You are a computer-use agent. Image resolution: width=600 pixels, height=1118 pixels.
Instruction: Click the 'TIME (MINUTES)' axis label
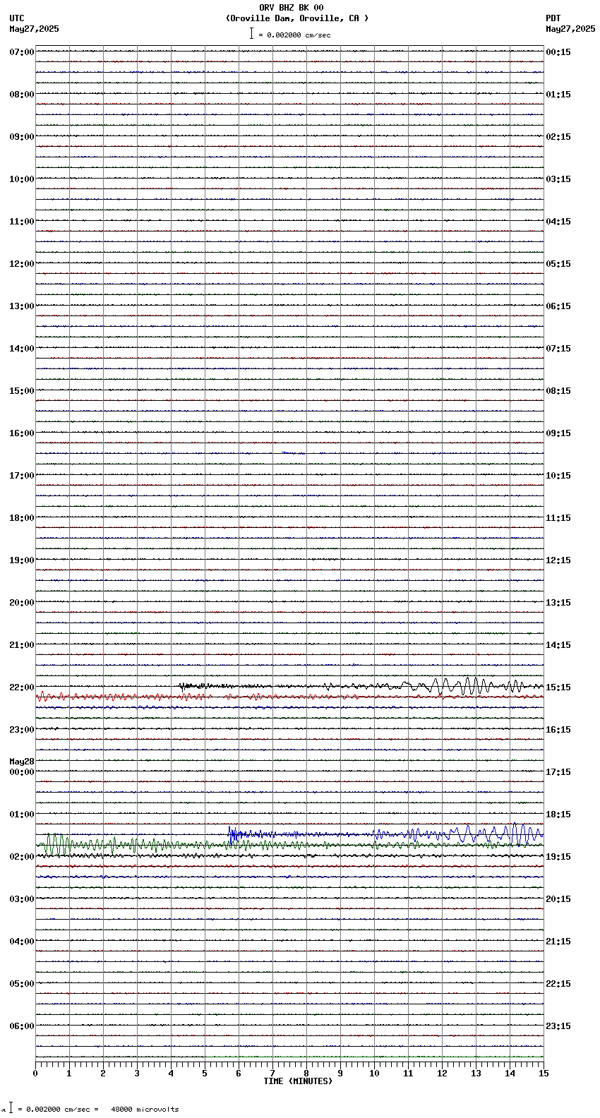click(x=298, y=1081)
